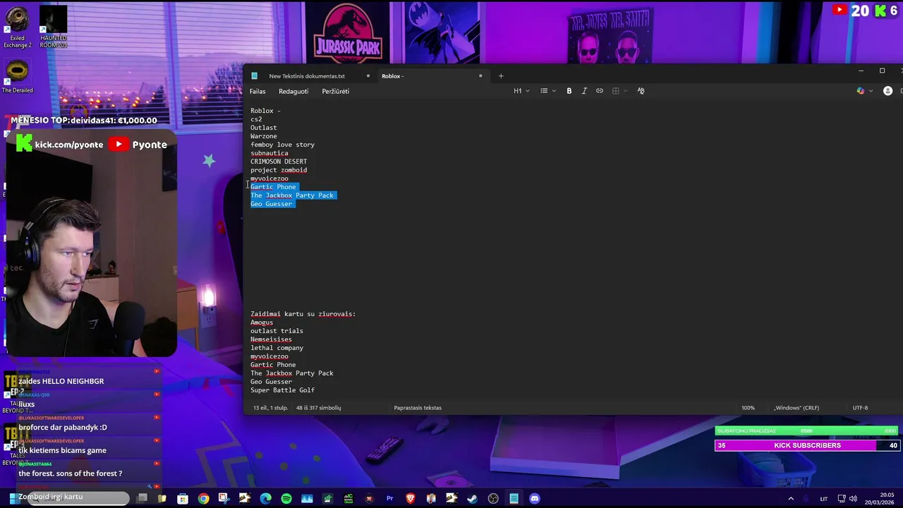Click the LIT keyboard language indicator
903x508 pixels.
tap(823, 499)
